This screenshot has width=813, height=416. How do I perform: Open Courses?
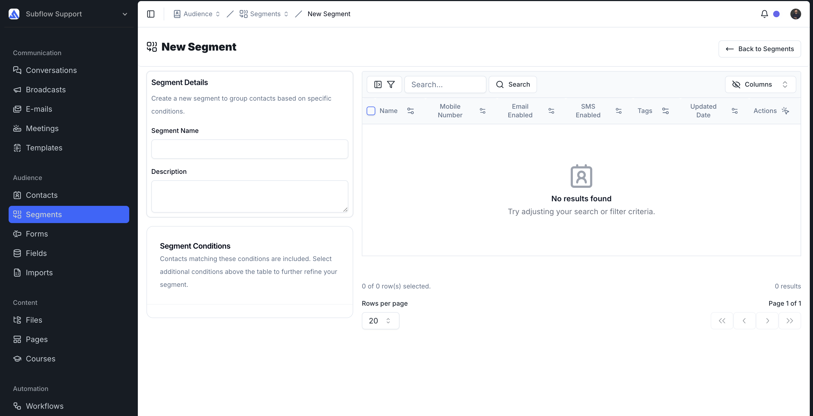pyautogui.click(x=69, y=359)
